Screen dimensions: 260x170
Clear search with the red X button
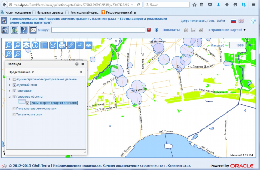(149, 30)
